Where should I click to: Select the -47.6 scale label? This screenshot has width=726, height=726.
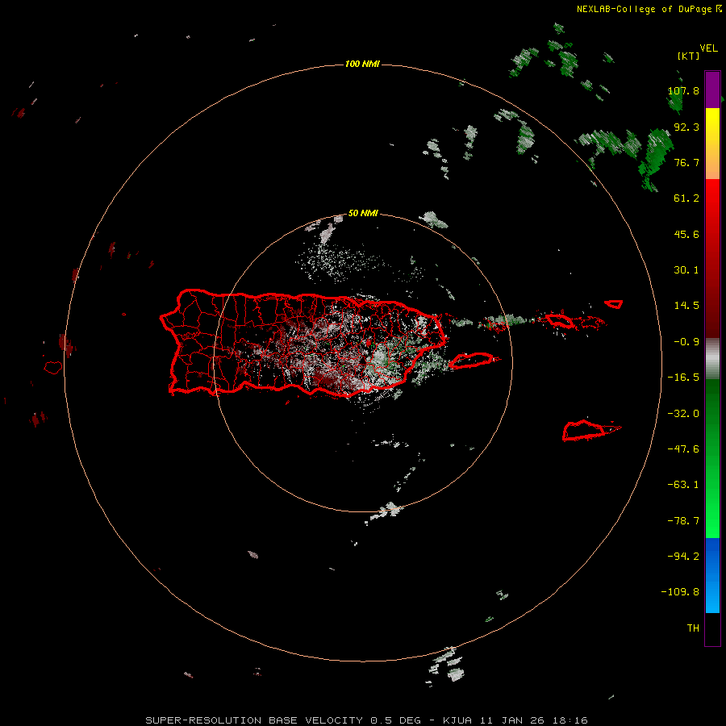[683, 449]
